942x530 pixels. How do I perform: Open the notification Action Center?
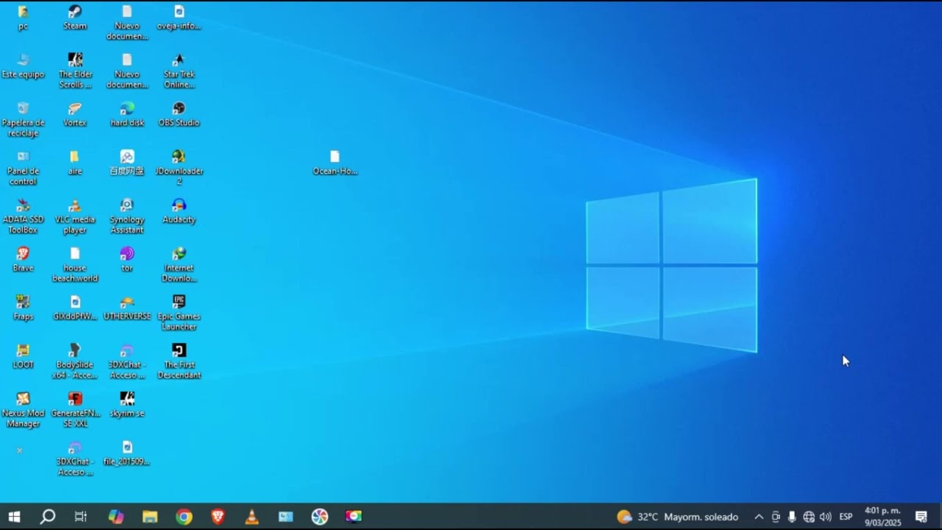click(921, 517)
